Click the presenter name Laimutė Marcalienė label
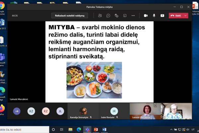The width and height of the screenshot is (199, 133). click(19, 99)
